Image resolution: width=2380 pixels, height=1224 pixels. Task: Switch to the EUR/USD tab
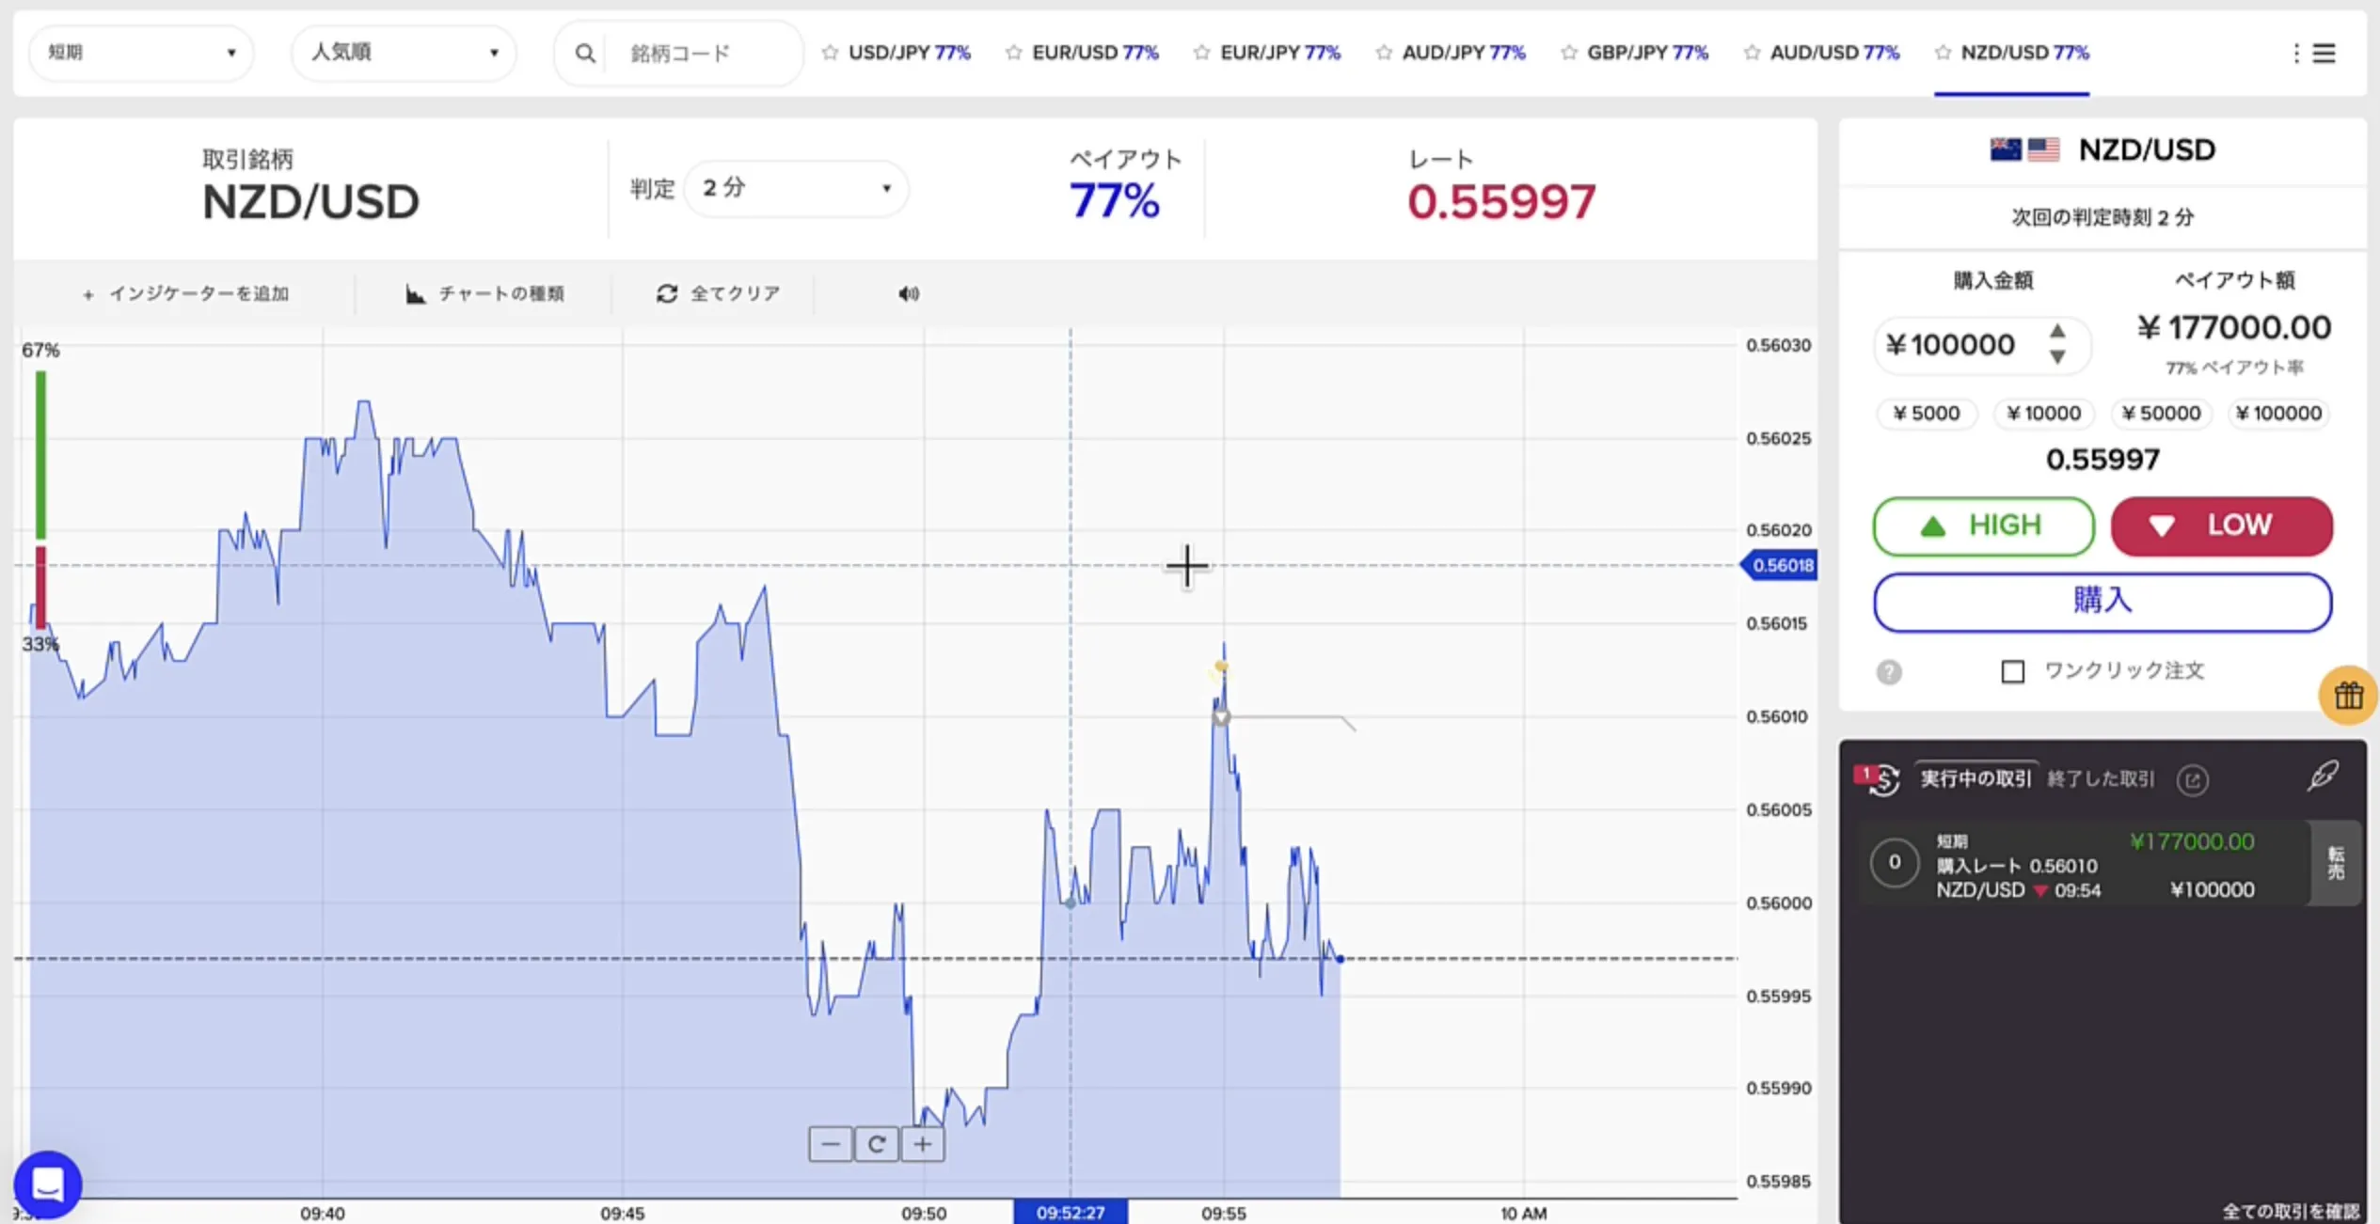[1093, 53]
